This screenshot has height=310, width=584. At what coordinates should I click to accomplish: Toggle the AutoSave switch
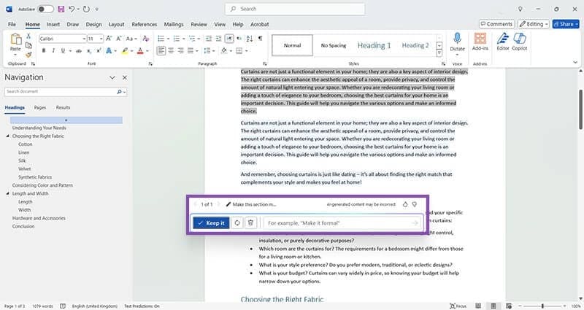[45, 9]
